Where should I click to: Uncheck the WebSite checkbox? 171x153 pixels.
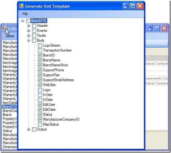(40, 85)
